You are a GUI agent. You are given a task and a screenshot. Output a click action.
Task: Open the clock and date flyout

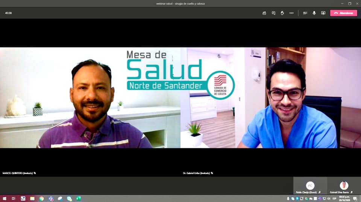344,199
